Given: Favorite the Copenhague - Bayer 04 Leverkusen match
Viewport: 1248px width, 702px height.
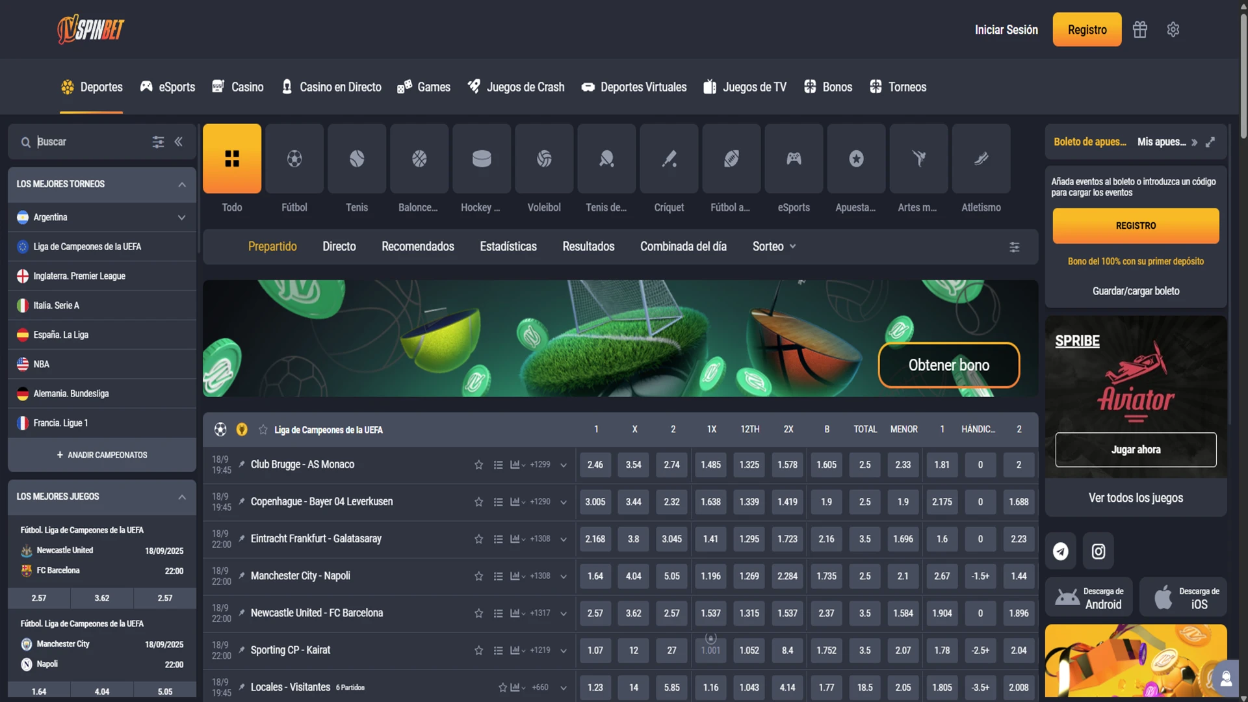Looking at the screenshot, I should [479, 502].
